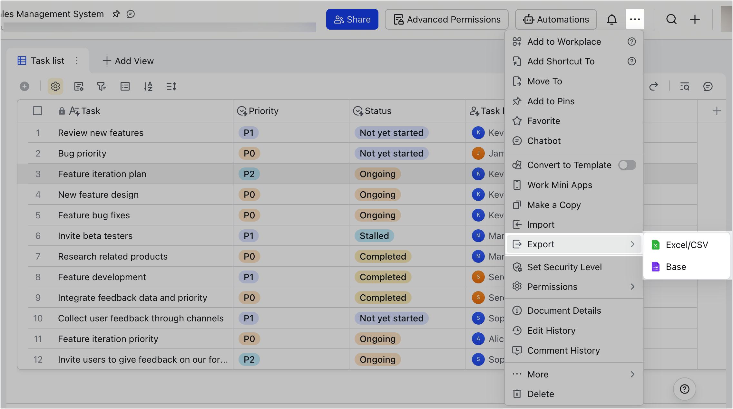733x409 pixels.
Task: Select Make a Copy from the menu
Action: point(554,205)
